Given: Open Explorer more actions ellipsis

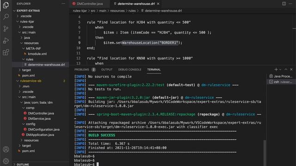Looking at the screenshot, I should coord(63,4).
